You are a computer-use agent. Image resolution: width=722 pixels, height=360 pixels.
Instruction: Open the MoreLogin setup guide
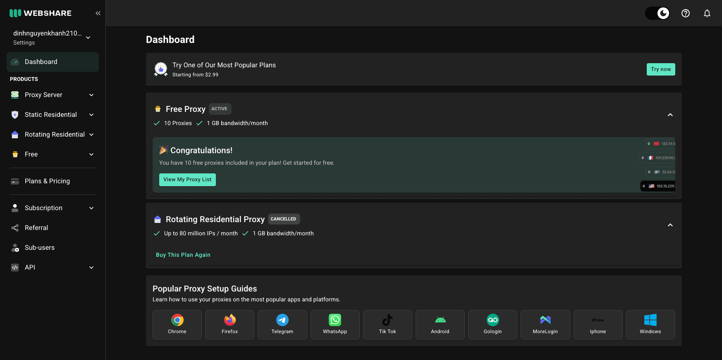click(x=545, y=325)
